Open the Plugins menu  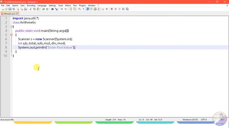pyautogui.click(x=82, y=5)
